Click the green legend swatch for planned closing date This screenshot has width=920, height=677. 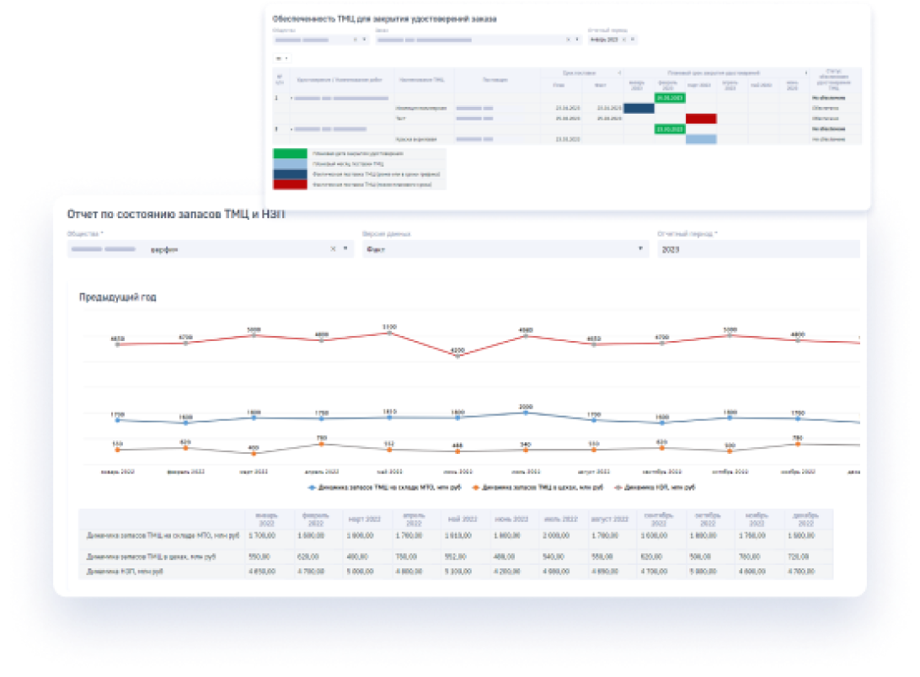click(x=290, y=154)
